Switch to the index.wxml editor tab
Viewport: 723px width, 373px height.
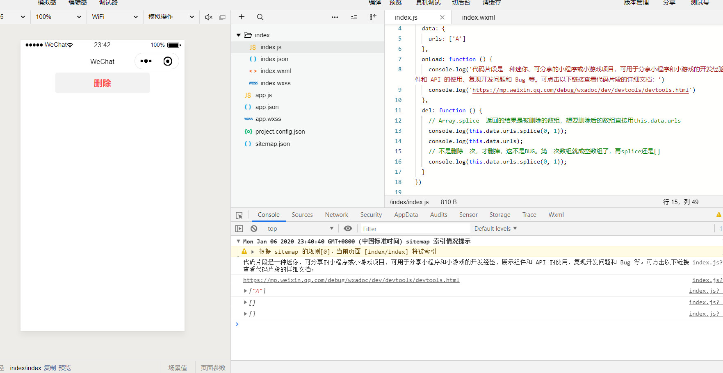(x=478, y=17)
